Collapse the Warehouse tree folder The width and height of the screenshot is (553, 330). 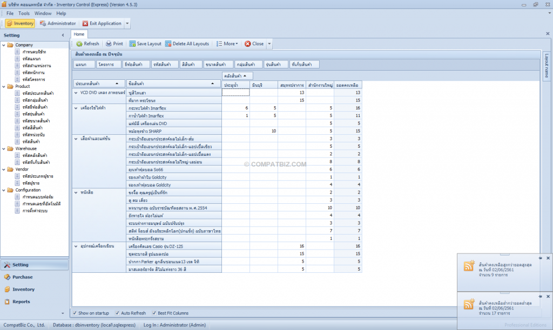click(x=4, y=148)
